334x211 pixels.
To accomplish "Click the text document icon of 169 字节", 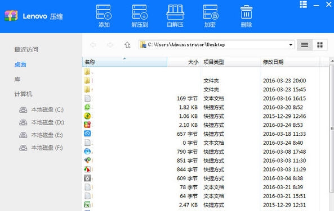I will pos(87,98).
